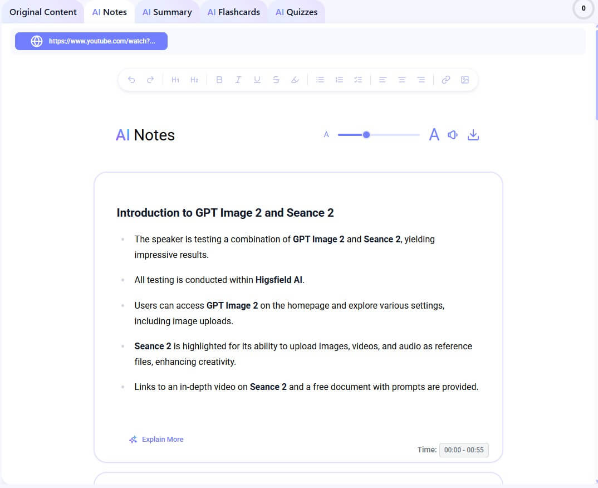The width and height of the screenshot is (598, 488).
Task: Click the sparkle icon beside Explain More
Action: tap(133, 440)
